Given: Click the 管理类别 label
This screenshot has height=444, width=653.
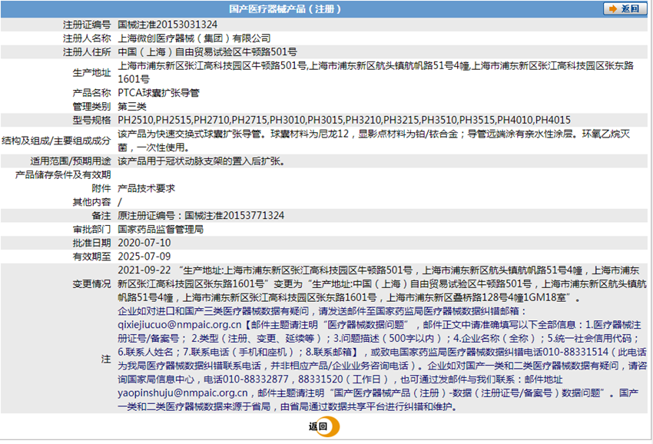Looking at the screenshot, I should click(92, 107).
